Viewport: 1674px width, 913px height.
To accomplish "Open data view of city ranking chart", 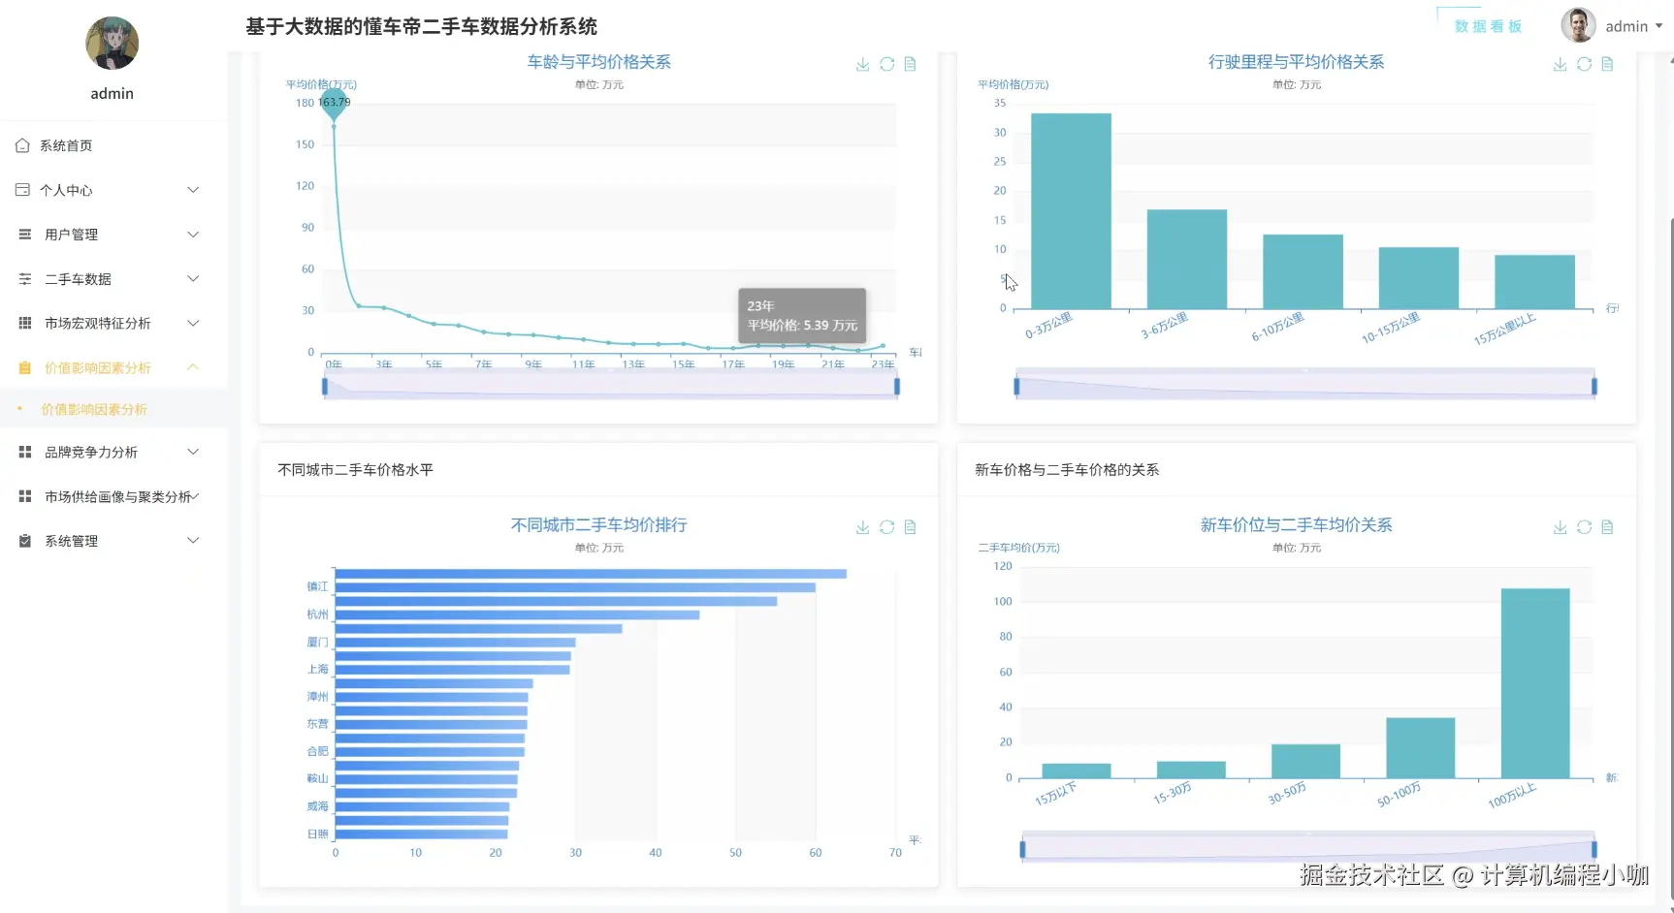I will pyautogui.click(x=910, y=527).
